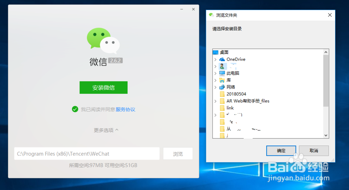The height and width of the screenshot is (190, 349).
Task: Click the scroll down arrow in folder tree
Action: (326, 135)
